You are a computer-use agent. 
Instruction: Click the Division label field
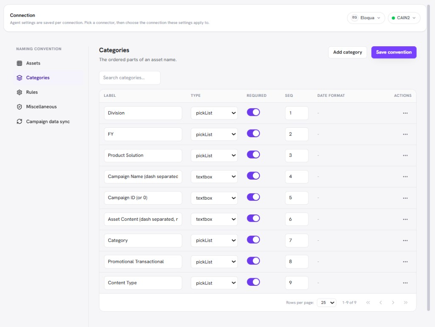143,113
